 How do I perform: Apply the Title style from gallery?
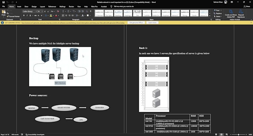pyautogui.click(x=137, y=13)
